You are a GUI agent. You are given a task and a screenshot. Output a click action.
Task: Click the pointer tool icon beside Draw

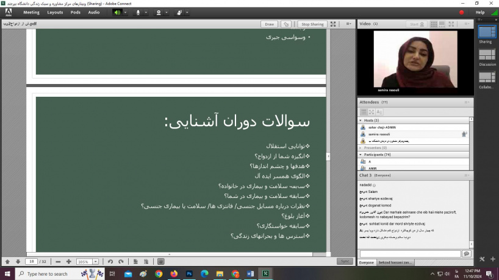click(286, 24)
